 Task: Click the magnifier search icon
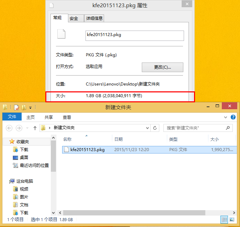point(228,128)
